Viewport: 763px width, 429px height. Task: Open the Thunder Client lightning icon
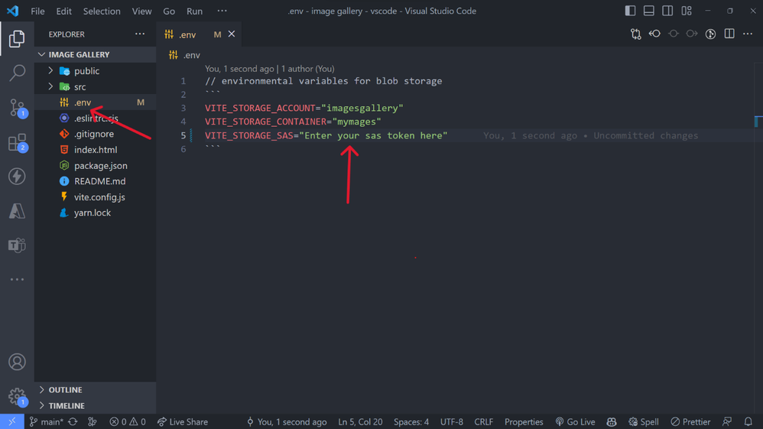point(17,177)
